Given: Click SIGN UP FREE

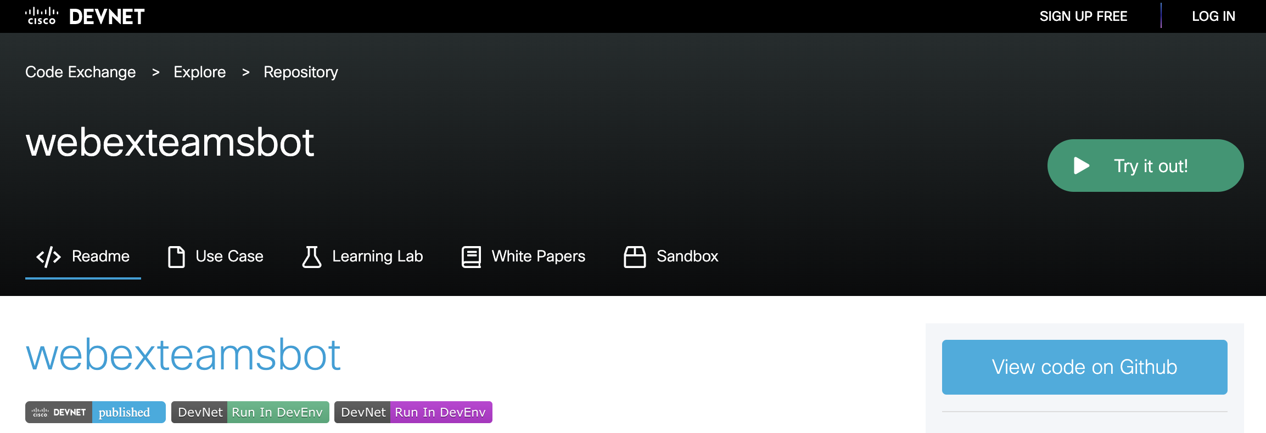Looking at the screenshot, I should 1083,16.
